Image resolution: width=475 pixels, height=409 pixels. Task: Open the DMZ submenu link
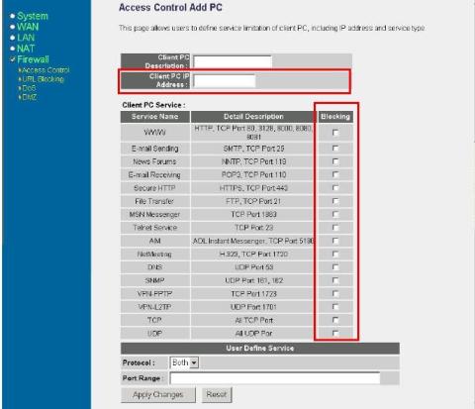30,97
